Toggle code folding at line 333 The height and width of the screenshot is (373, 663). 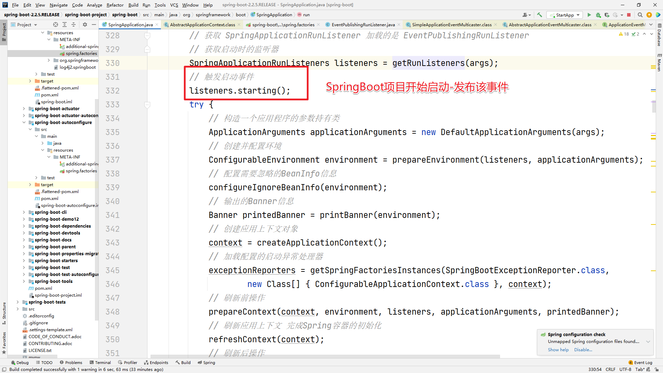147,105
